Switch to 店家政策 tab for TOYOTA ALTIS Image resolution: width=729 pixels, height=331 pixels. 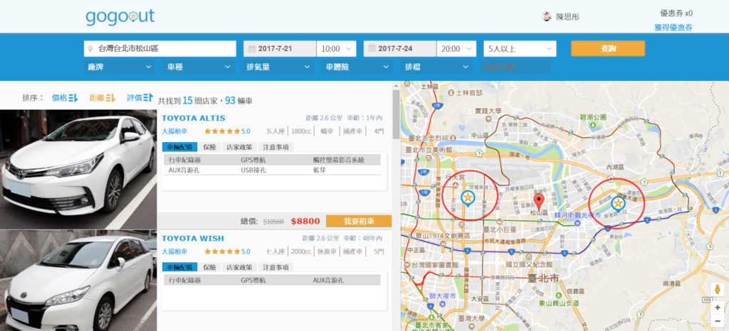click(239, 147)
